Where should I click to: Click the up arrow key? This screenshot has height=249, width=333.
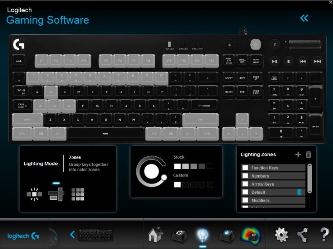(243, 120)
